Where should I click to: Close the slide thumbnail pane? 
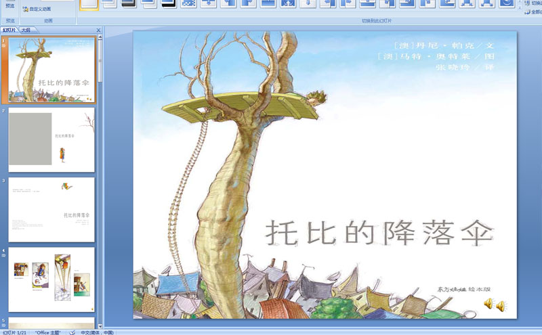tap(98, 30)
